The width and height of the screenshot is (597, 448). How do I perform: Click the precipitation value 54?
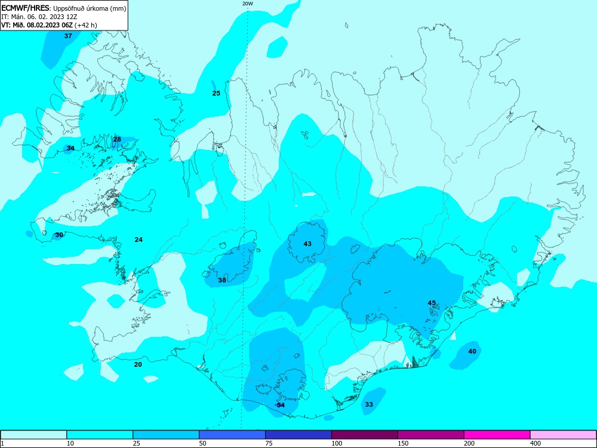tap(281, 405)
